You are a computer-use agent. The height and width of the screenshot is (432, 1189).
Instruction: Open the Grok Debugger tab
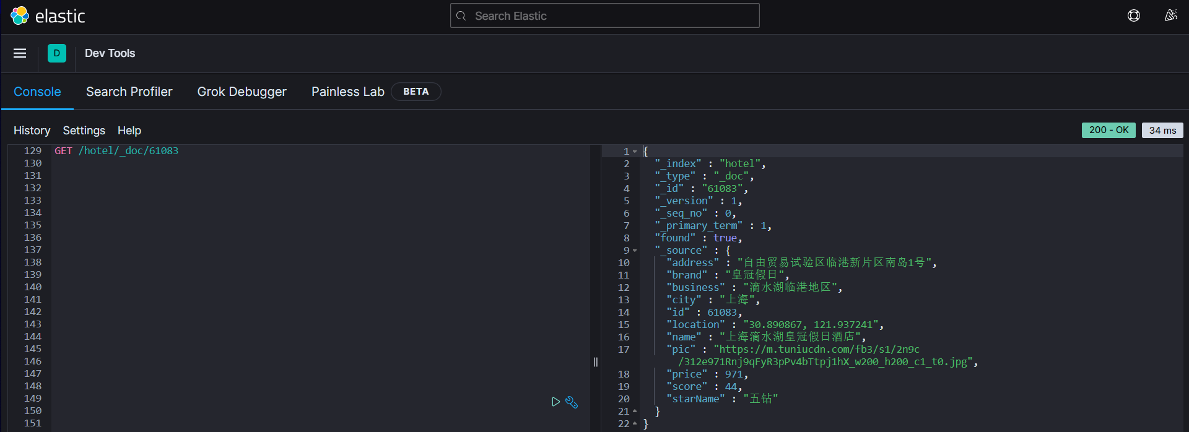[242, 92]
